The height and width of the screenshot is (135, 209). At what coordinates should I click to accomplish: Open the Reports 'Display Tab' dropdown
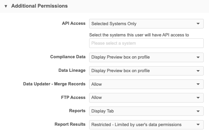click(x=143, y=111)
